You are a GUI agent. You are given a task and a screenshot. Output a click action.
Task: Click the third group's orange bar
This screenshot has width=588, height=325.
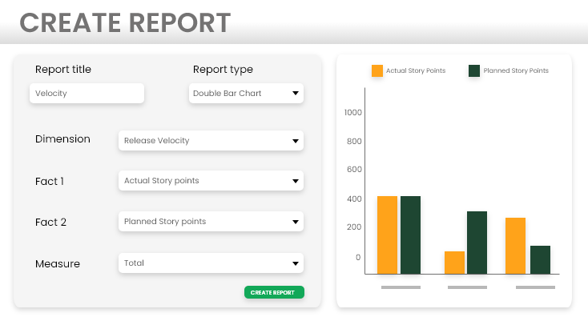(x=515, y=246)
